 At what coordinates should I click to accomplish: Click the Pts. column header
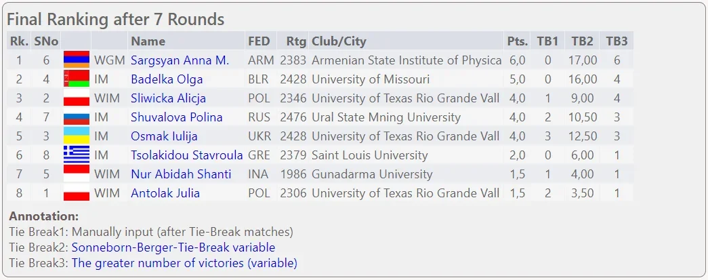coord(517,41)
